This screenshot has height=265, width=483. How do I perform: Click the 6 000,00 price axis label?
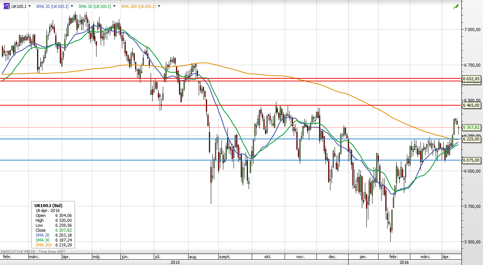[x=472, y=171]
